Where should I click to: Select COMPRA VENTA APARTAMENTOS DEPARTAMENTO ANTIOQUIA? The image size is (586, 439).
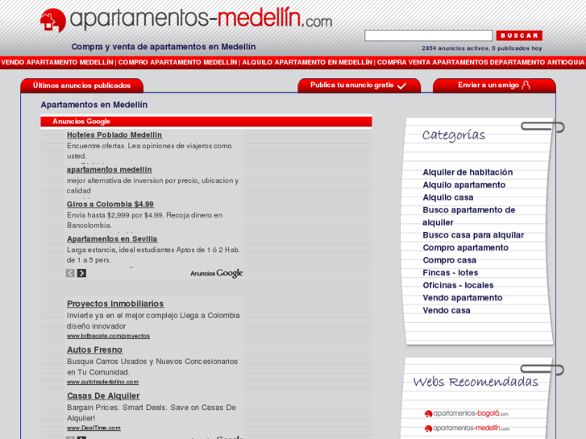click(480, 62)
